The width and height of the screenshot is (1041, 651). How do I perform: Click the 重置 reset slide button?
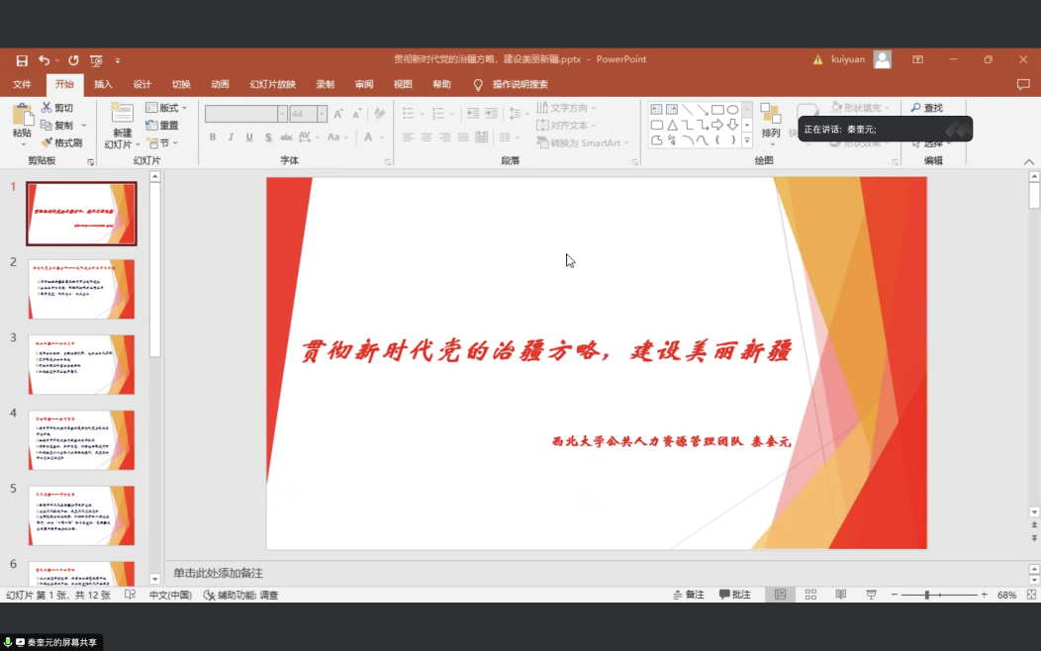pyautogui.click(x=162, y=126)
